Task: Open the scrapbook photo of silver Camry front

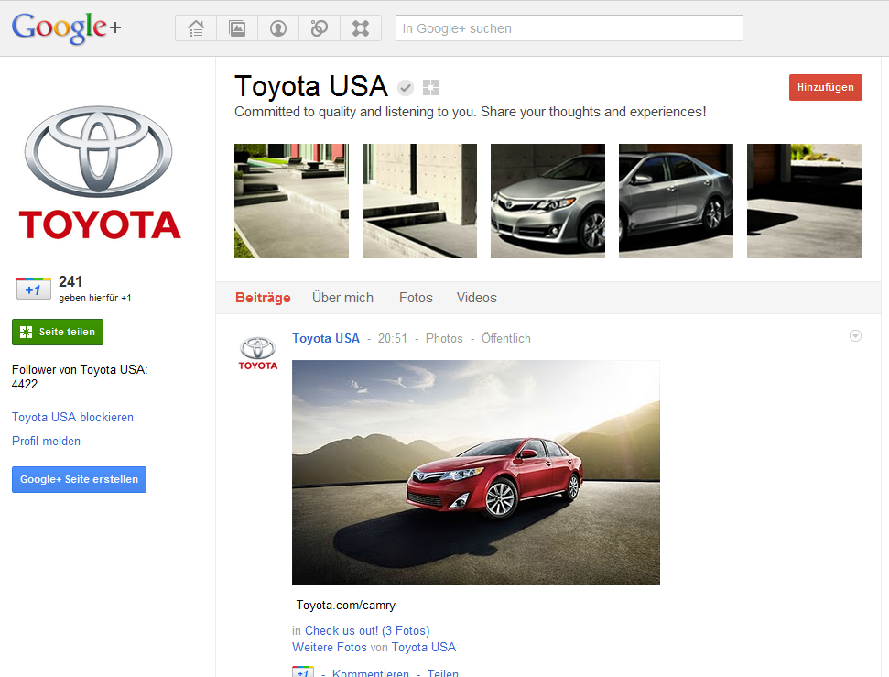Action: point(547,201)
